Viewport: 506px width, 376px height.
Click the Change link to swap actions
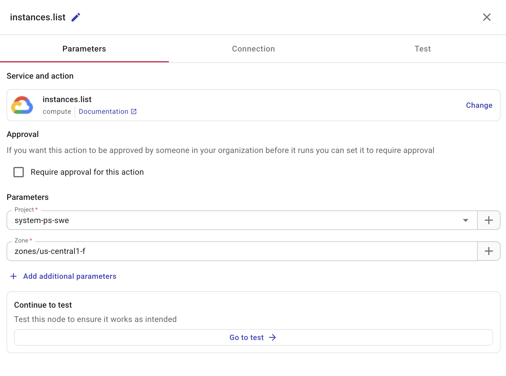479,105
